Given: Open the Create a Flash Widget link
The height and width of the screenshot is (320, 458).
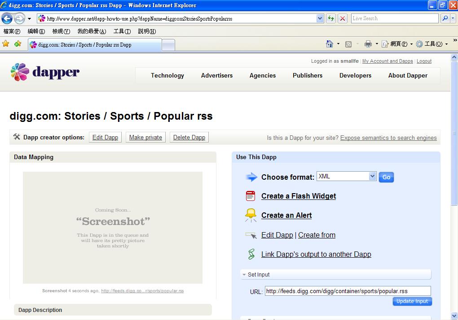Looking at the screenshot, I should click(299, 196).
